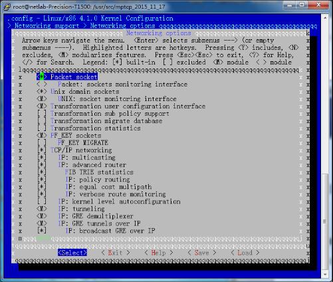Viewport: 333px width, 282px height.
Task: Toggle FIB TRIE statistics checkbox
Action: pos(42,172)
